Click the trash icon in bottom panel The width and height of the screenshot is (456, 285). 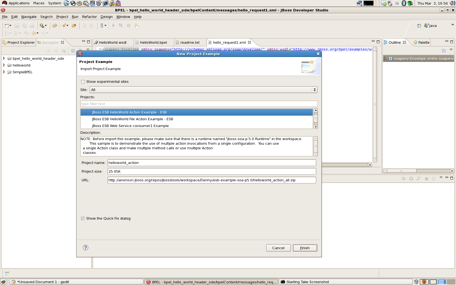tap(416, 282)
